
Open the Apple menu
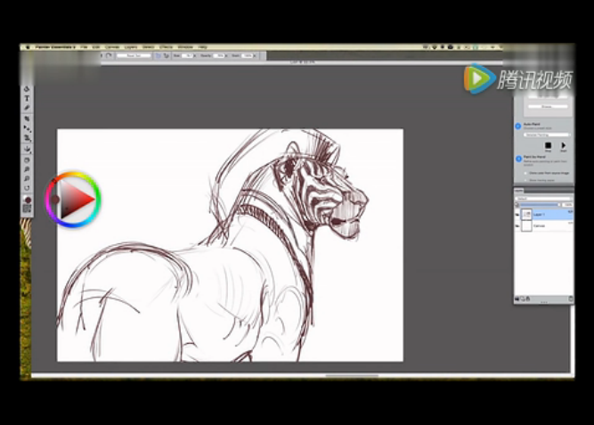[x=28, y=47]
